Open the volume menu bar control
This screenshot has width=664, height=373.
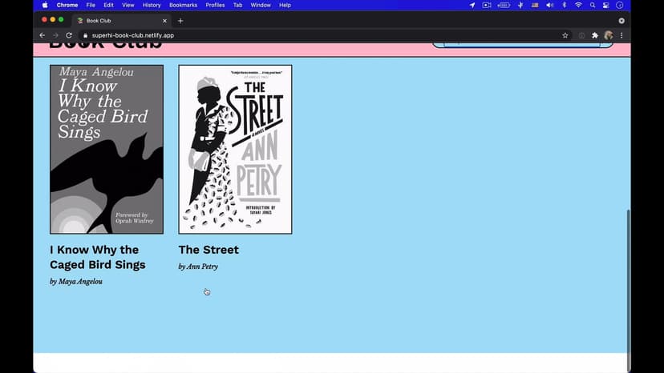(549, 5)
